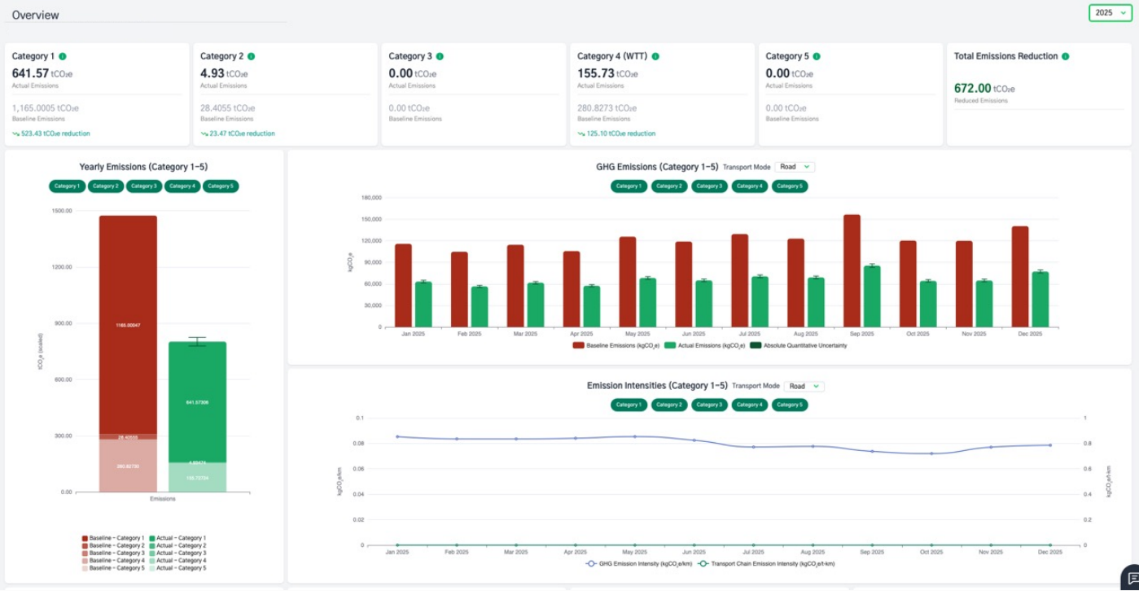
Task: Click the Actual Emissions legend swatch
Action: [x=671, y=346]
